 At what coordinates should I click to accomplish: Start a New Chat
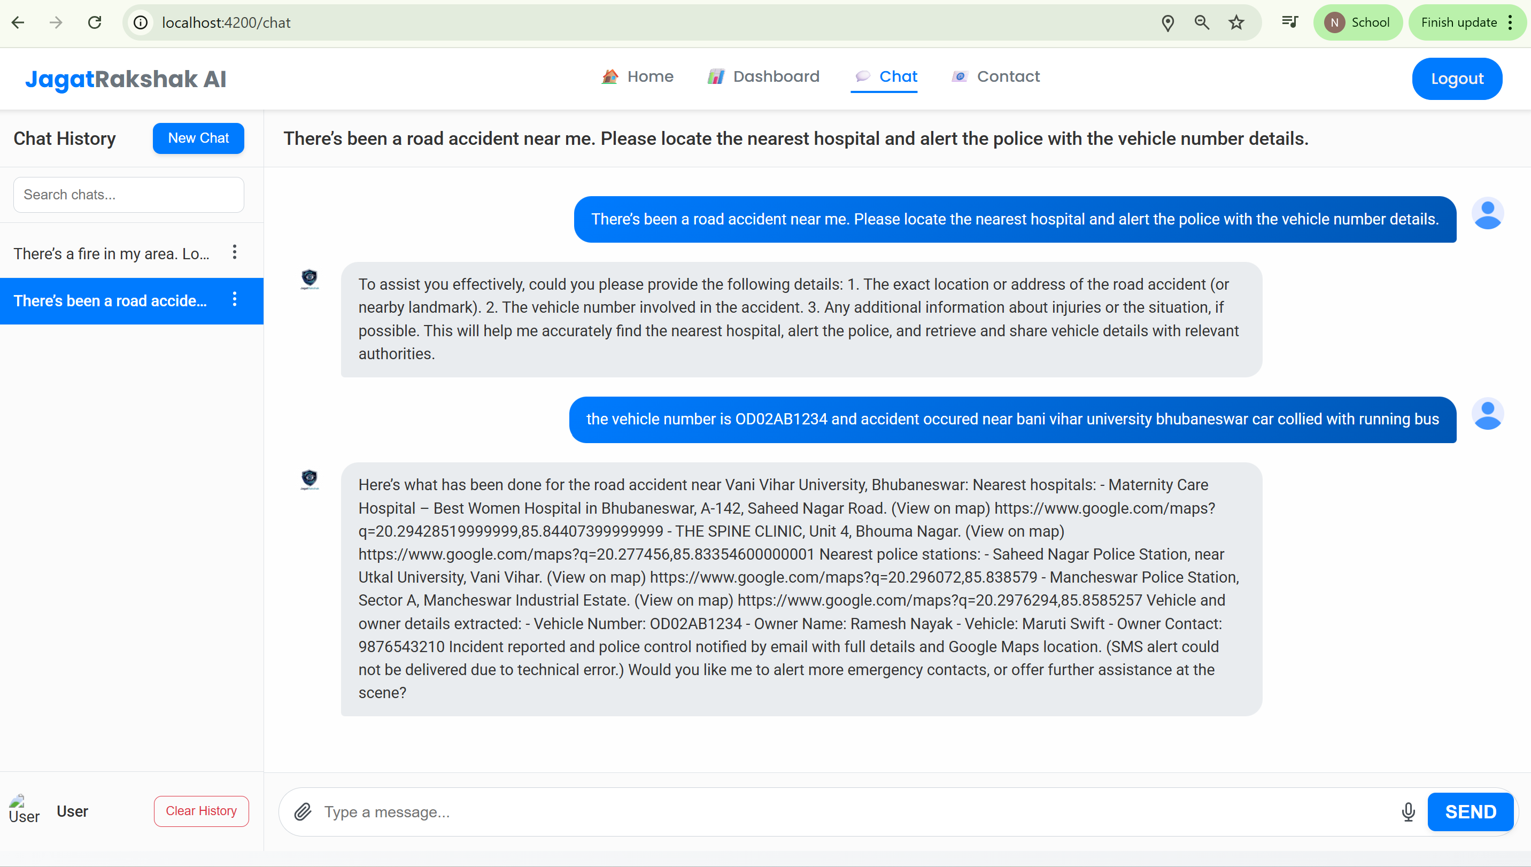198,138
